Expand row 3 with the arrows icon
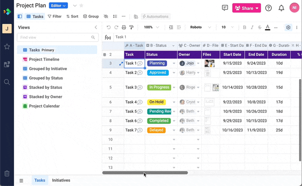Image resolution: width=302 pixels, height=186 pixels. click(121, 64)
